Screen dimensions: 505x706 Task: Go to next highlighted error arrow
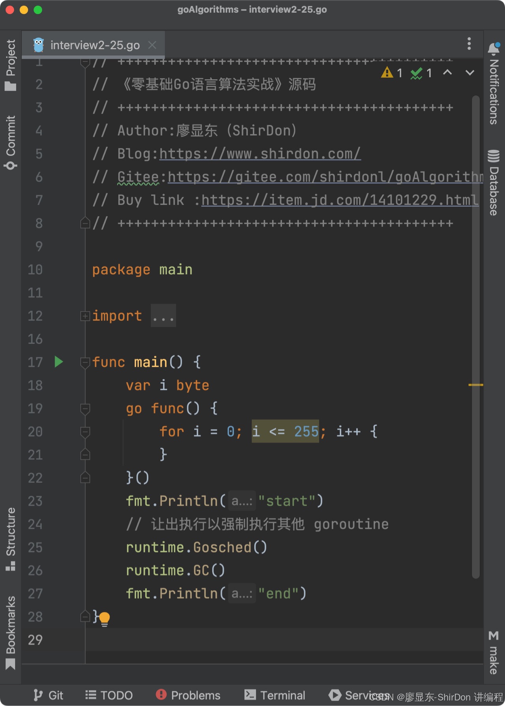tap(469, 72)
